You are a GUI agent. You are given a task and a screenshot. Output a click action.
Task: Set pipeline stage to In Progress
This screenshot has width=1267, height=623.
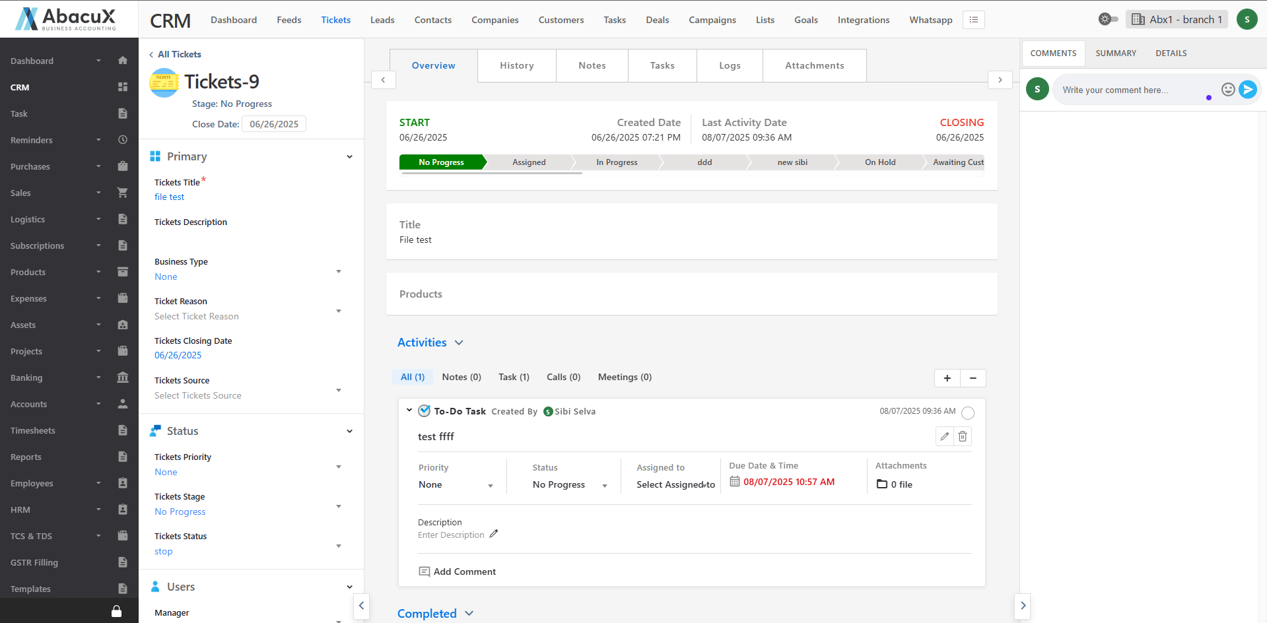[616, 162]
